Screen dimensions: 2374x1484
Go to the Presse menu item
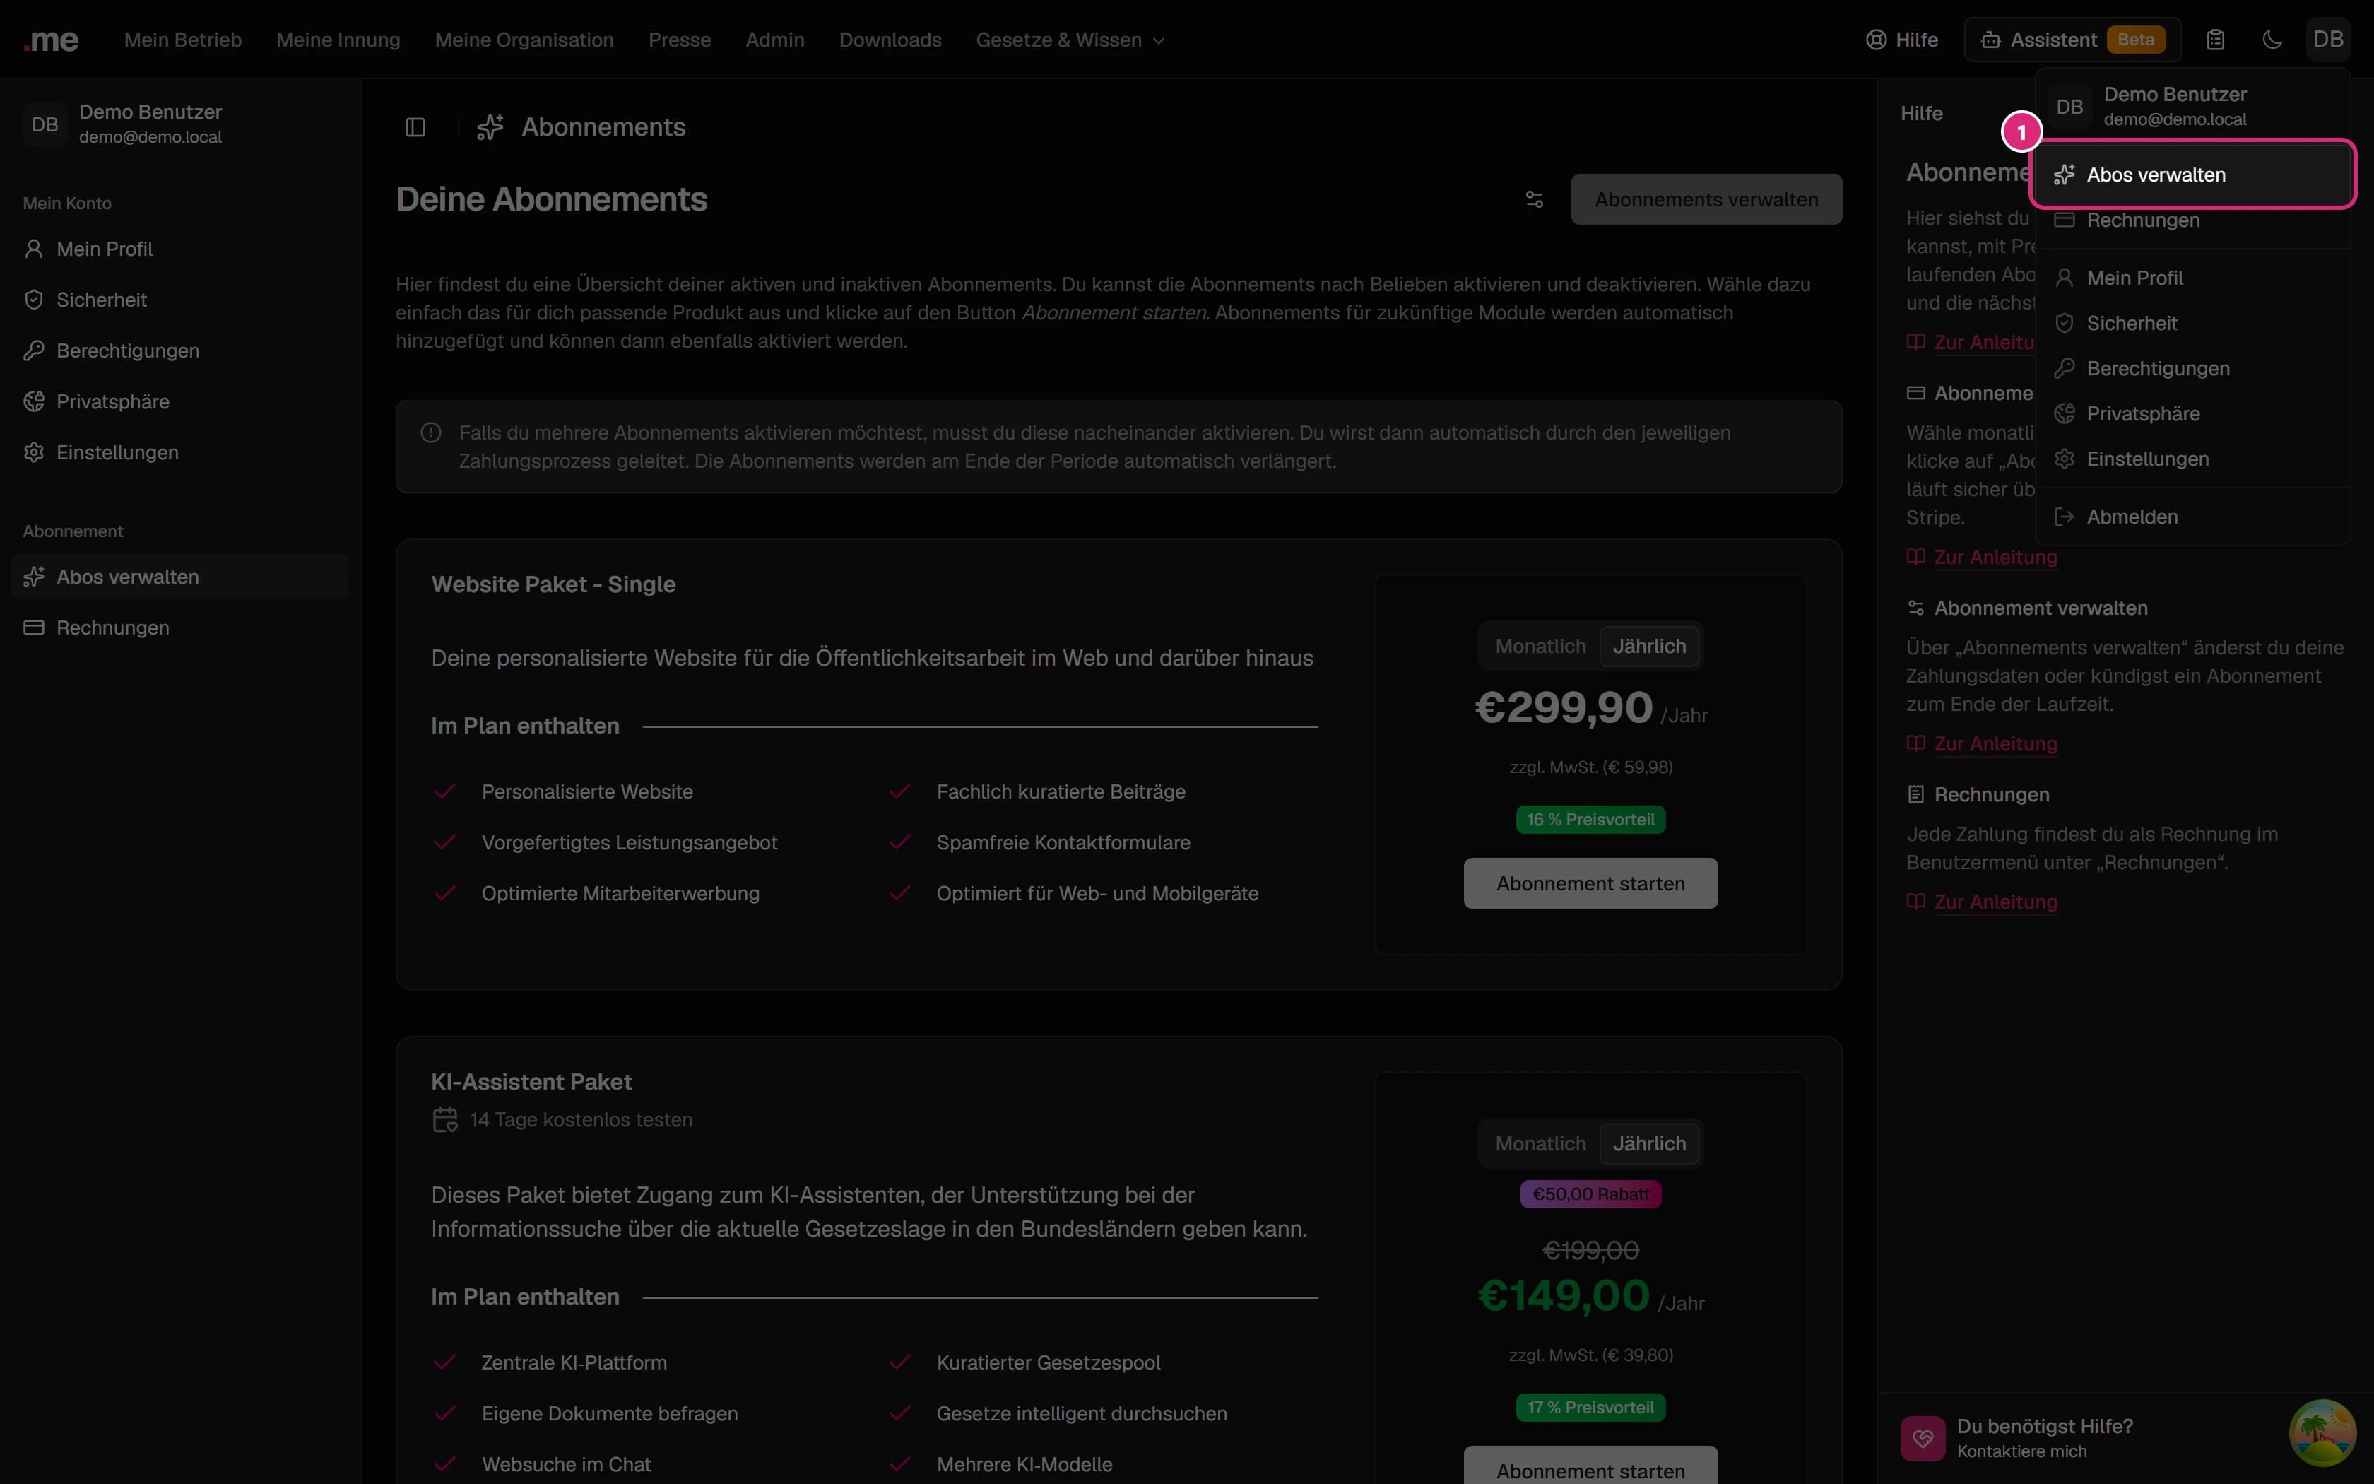pos(679,40)
